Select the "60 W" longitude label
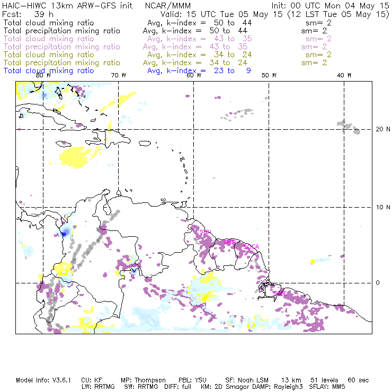The image size is (392, 392). 194,75
